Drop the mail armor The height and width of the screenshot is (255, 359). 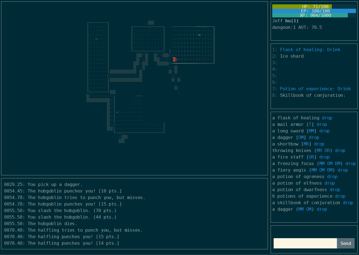pos(322,124)
